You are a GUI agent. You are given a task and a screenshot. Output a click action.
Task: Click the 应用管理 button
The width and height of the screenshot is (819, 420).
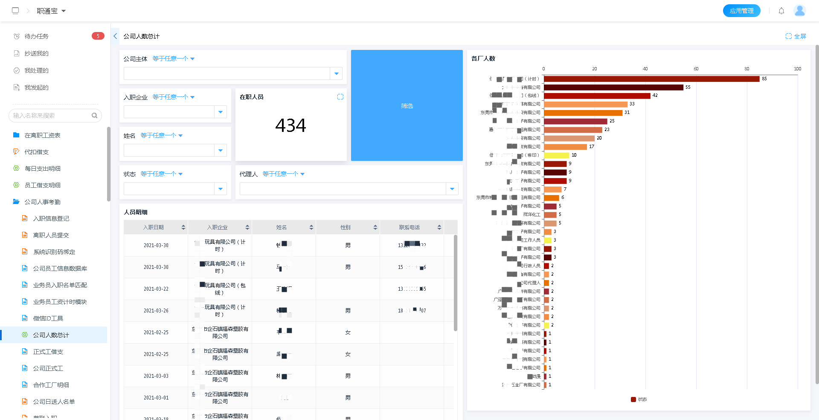[741, 11]
